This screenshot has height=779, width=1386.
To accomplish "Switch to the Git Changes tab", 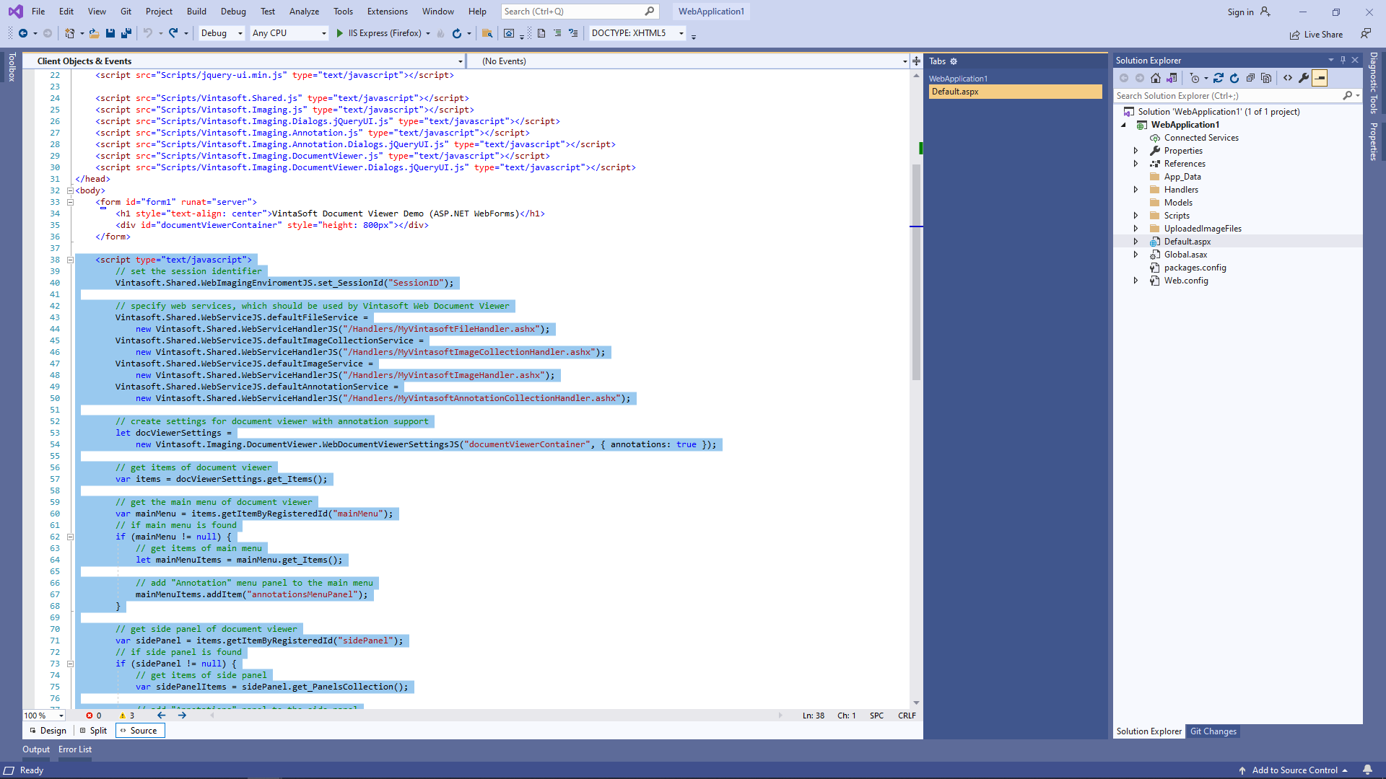I will tap(1213, 731).
